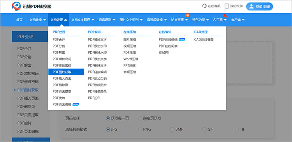Click PDF压缩 in dropdown menu
The width and height of the screenshot is (292, 142).
130,53
